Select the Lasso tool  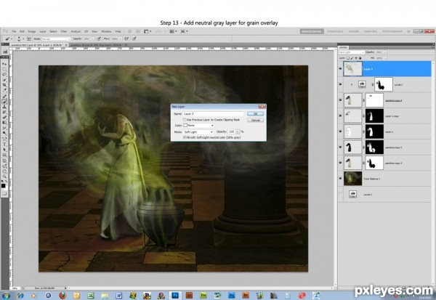5,74
